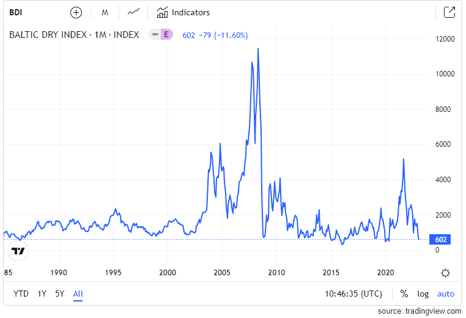
Task: Click the BDI symbol search field
Action: coord(16,12)
